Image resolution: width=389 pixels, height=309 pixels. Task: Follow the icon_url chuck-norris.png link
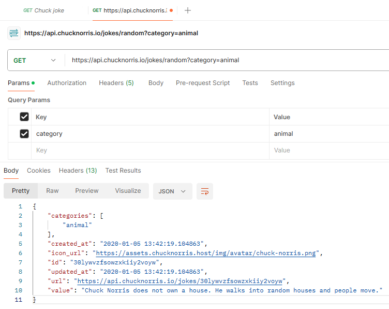click(206, 254)
